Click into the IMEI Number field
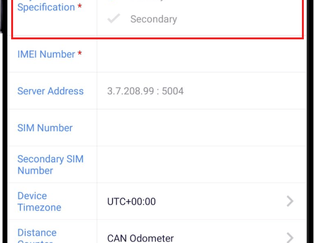 point(201,54)
